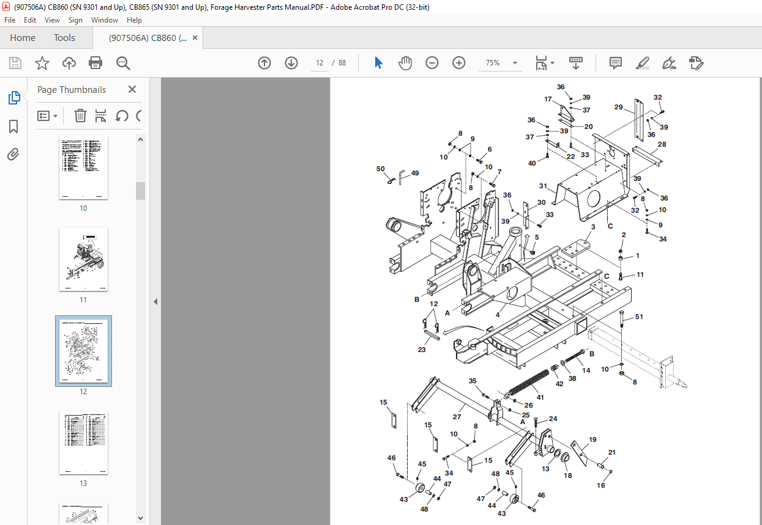This screenshot has height=525, width=762.
Task: Click thumbnails scrollbar up arrow
Action: point(141,139)
